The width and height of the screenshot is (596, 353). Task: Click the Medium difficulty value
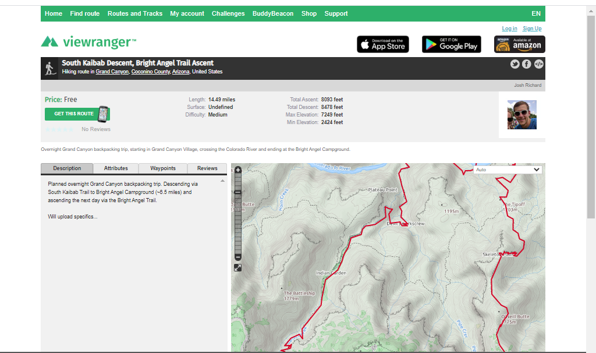(218, 115)
